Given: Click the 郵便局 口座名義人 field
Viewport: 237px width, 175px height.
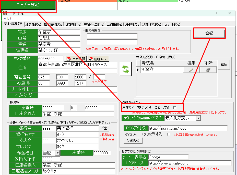Looking at the screenshot, I should point(78,114).
